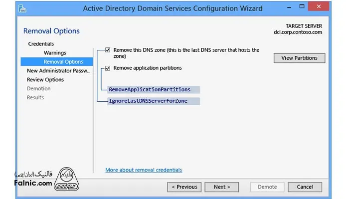The image size is (346, 199).
Task: Advance with the Next button
Action: [x=221, y=187]
